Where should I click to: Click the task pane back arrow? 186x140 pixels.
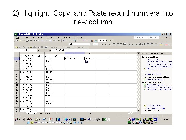pyautogui.click(x=143, y=54)
